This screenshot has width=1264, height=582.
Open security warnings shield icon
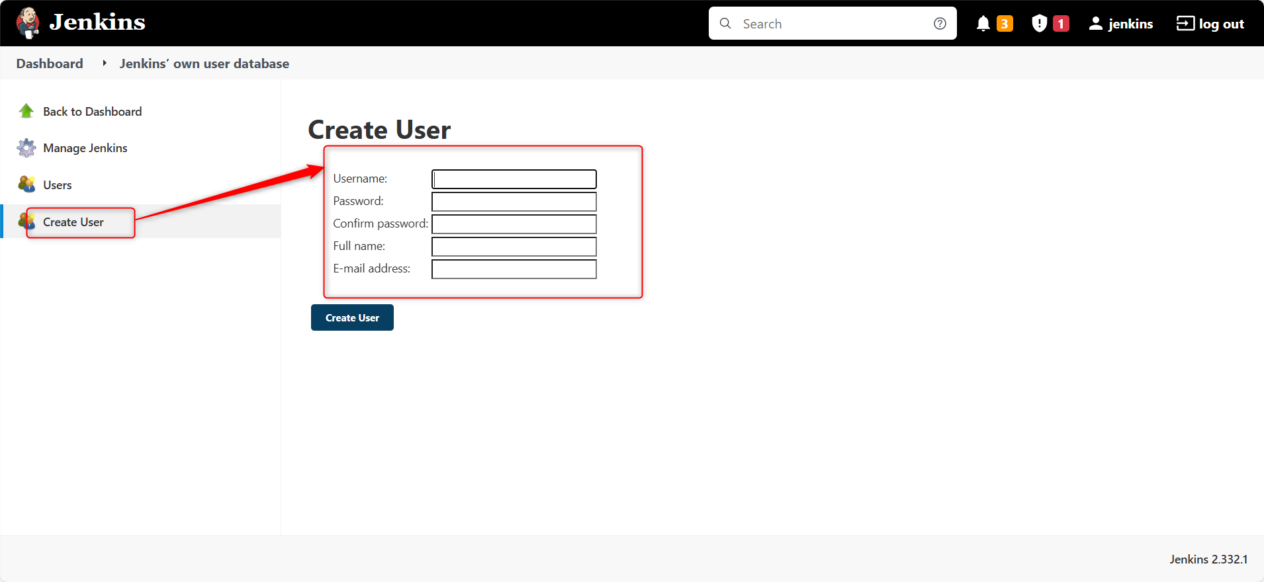[1040, 23]
